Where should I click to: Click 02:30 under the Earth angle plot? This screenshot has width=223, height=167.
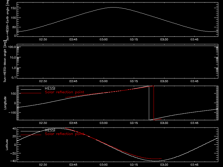tap(43, 39)
